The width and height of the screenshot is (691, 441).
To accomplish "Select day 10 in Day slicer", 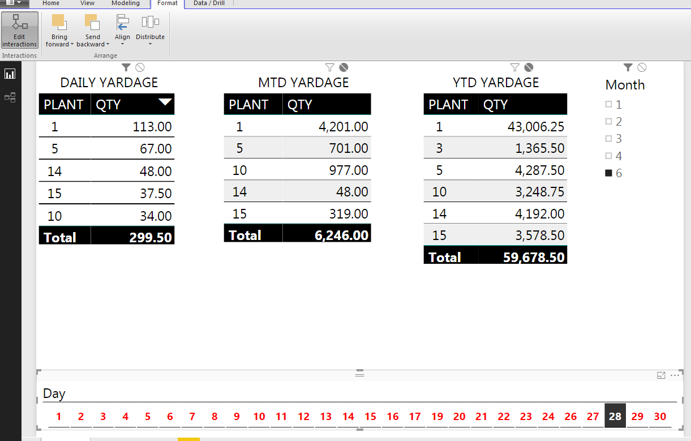I will (259, 416).
